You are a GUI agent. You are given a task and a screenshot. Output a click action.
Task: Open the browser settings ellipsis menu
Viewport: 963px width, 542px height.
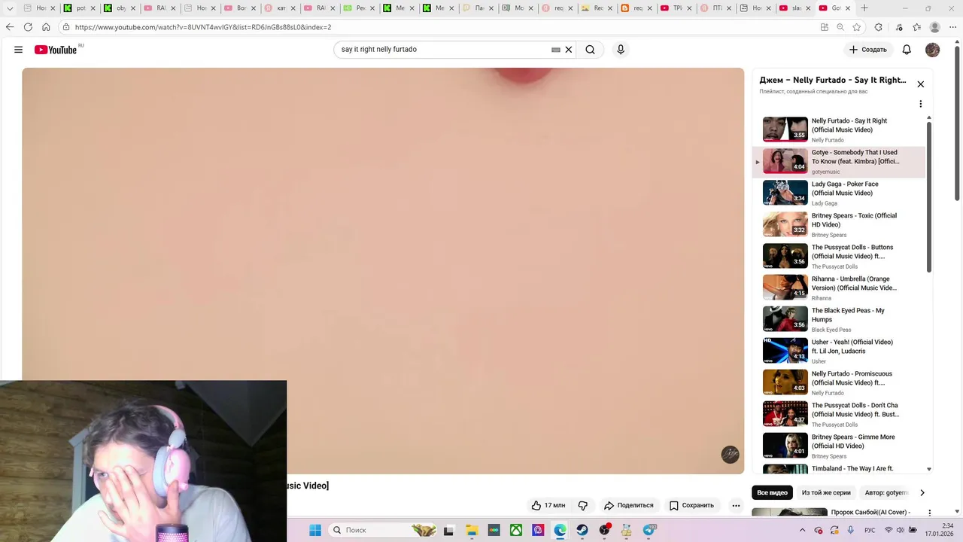(953, 27)
